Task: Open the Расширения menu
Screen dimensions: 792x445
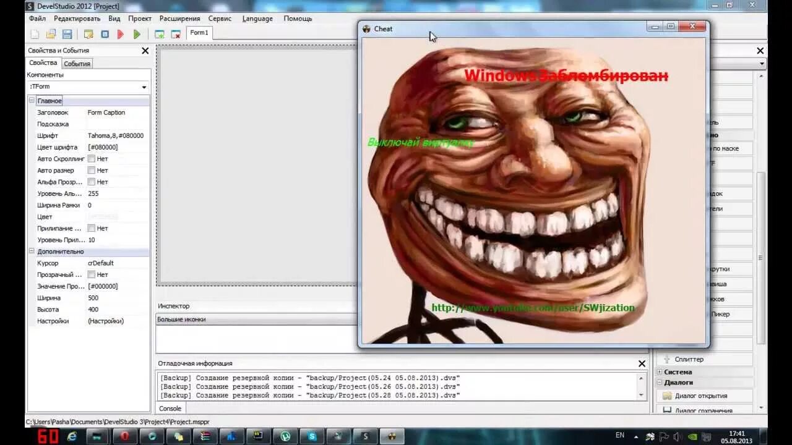Action: pyautogui.click(x=179, y=19)
